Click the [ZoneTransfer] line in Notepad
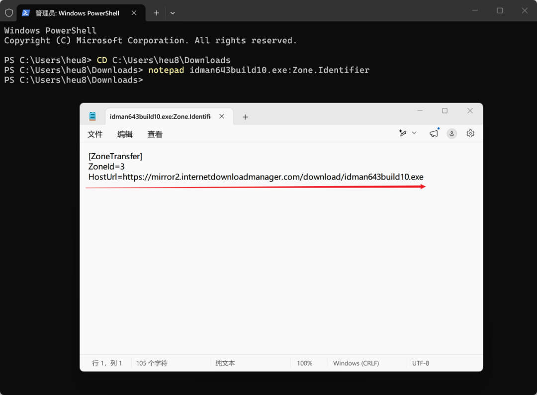This screenshot has width=537, height=395. [x=115, y=157]
